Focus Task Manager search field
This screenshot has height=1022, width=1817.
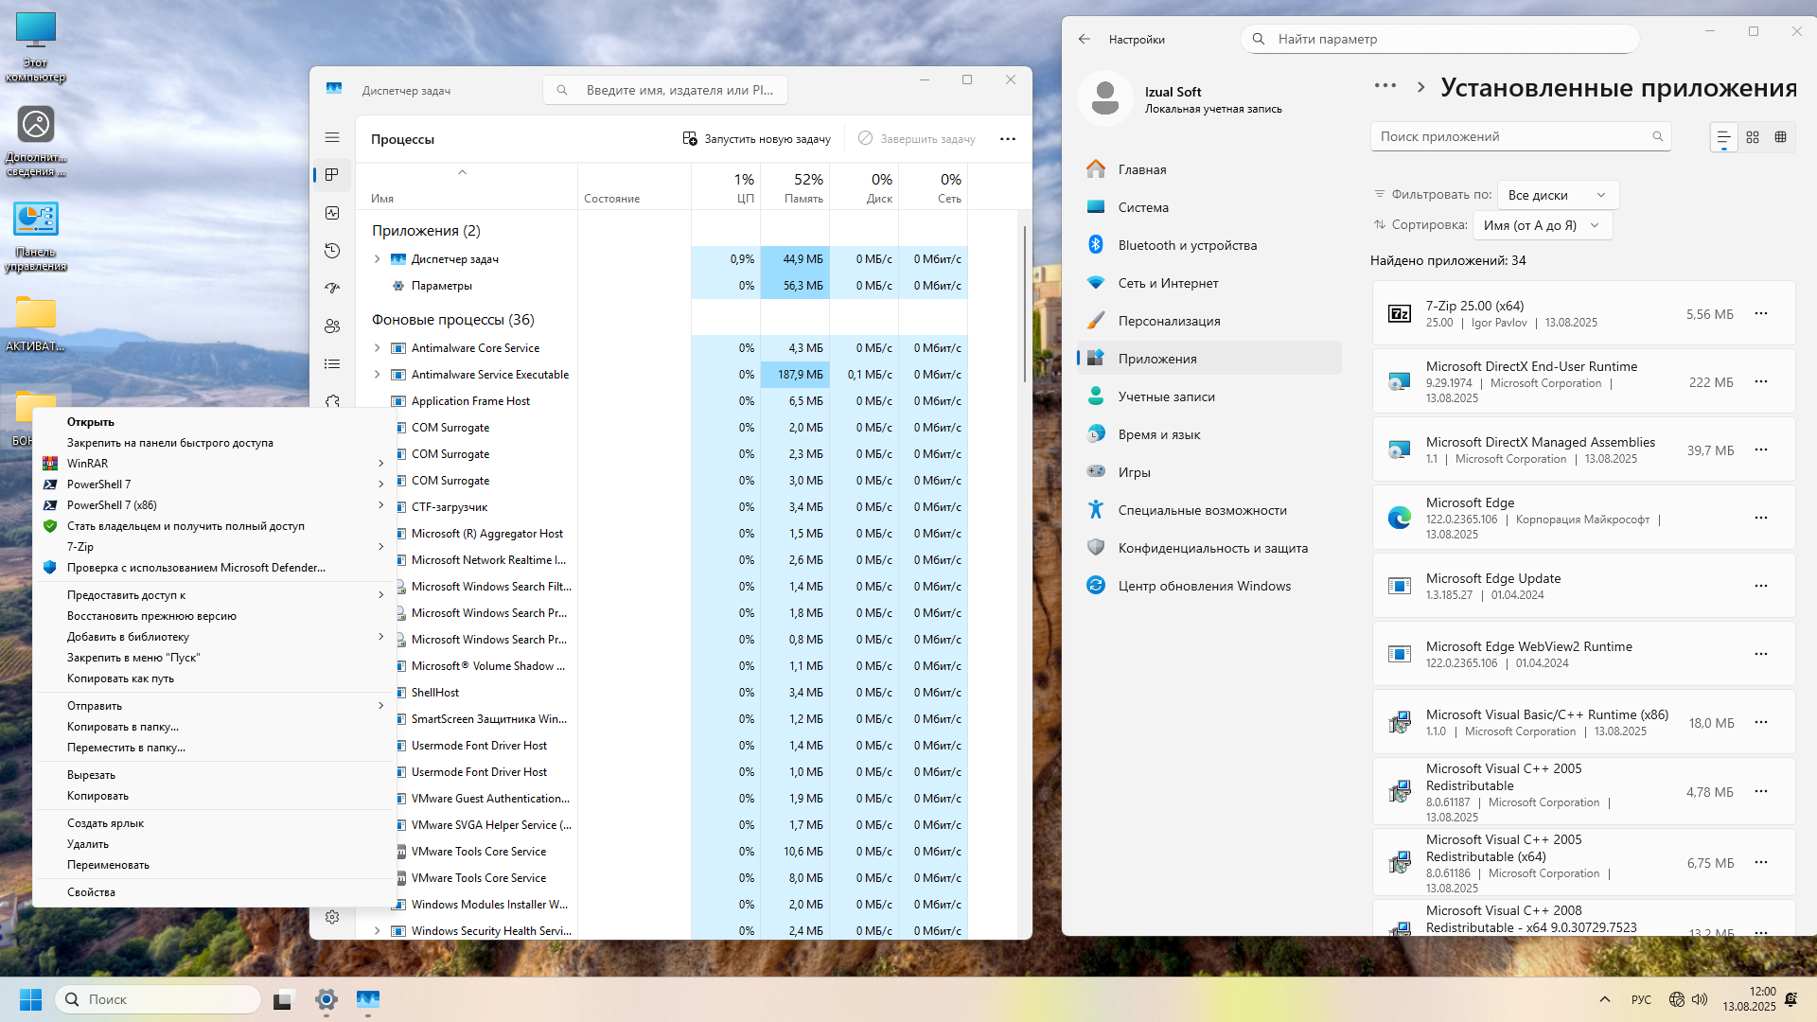[665, 91]
